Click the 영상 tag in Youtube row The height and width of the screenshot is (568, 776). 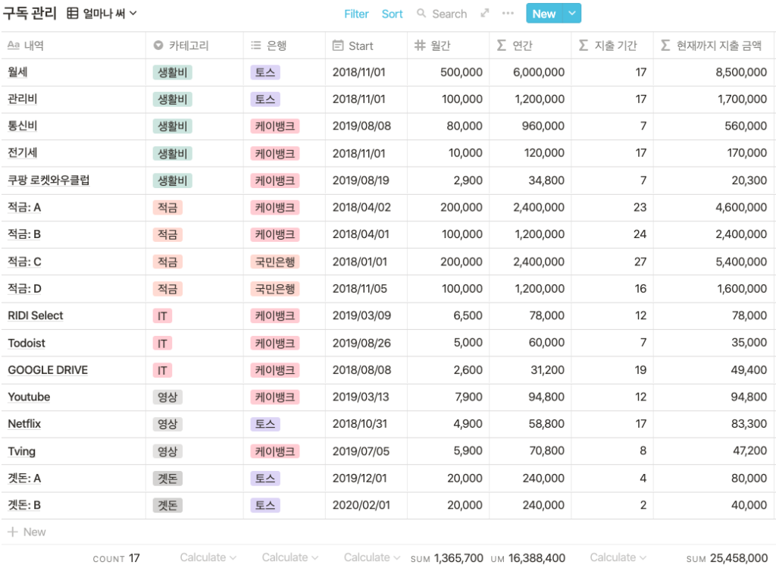pos(167,397)
